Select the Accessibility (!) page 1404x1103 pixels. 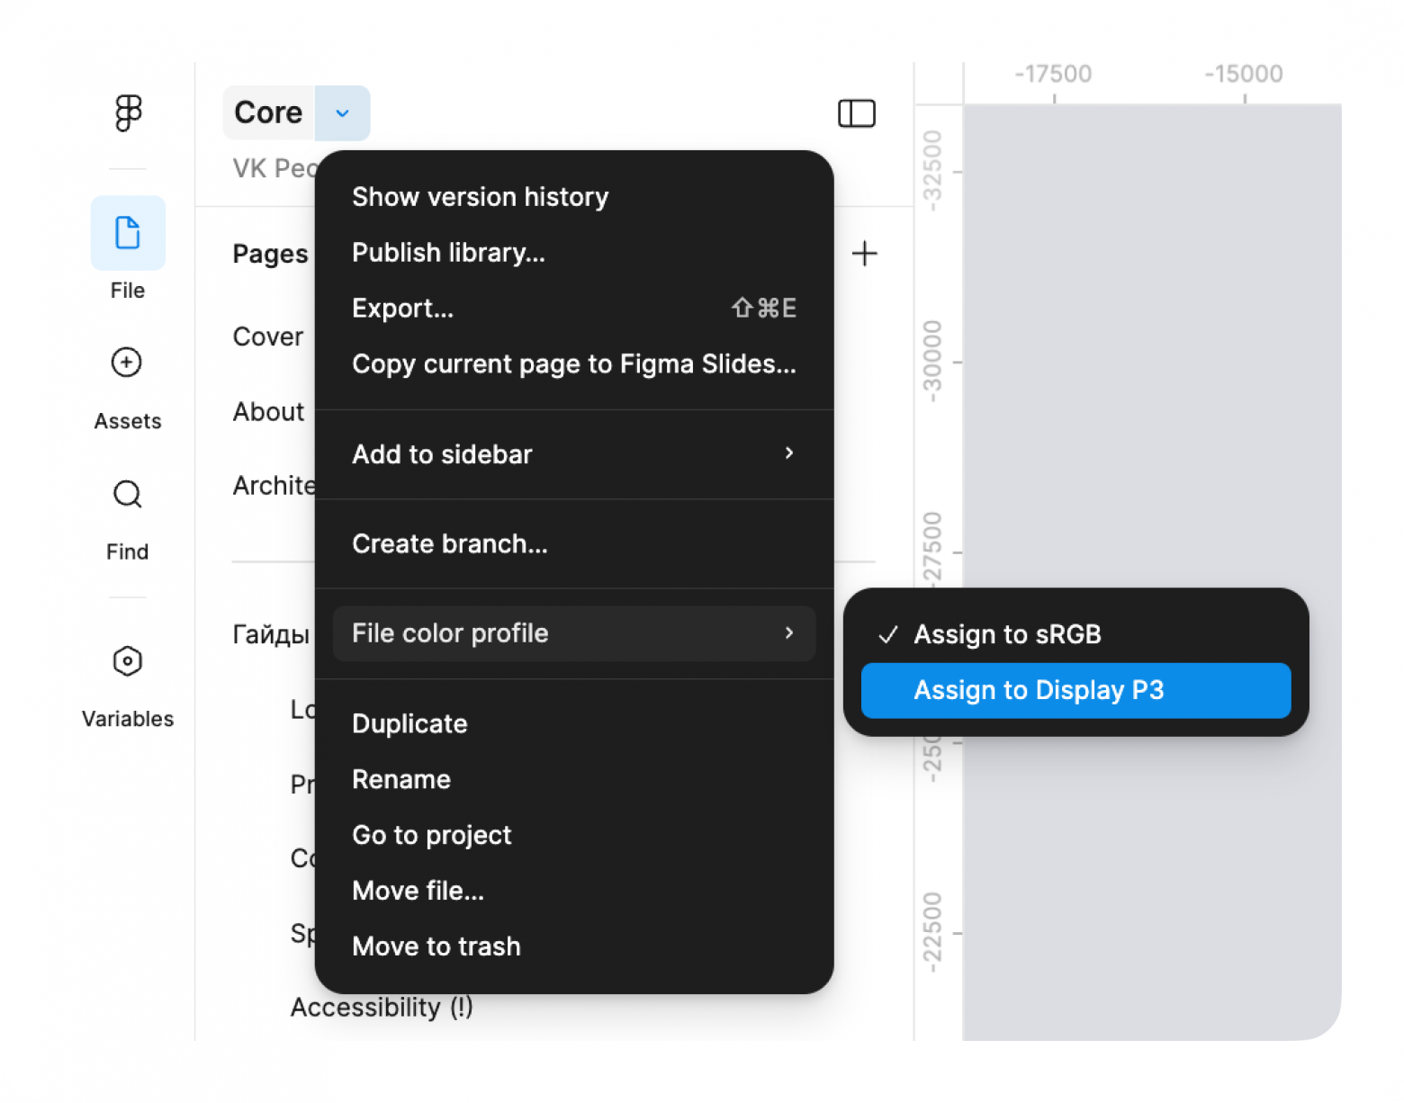[x=381, y=1008]
